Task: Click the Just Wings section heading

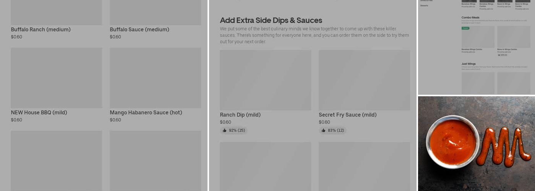Action: (x=469, y=64)
